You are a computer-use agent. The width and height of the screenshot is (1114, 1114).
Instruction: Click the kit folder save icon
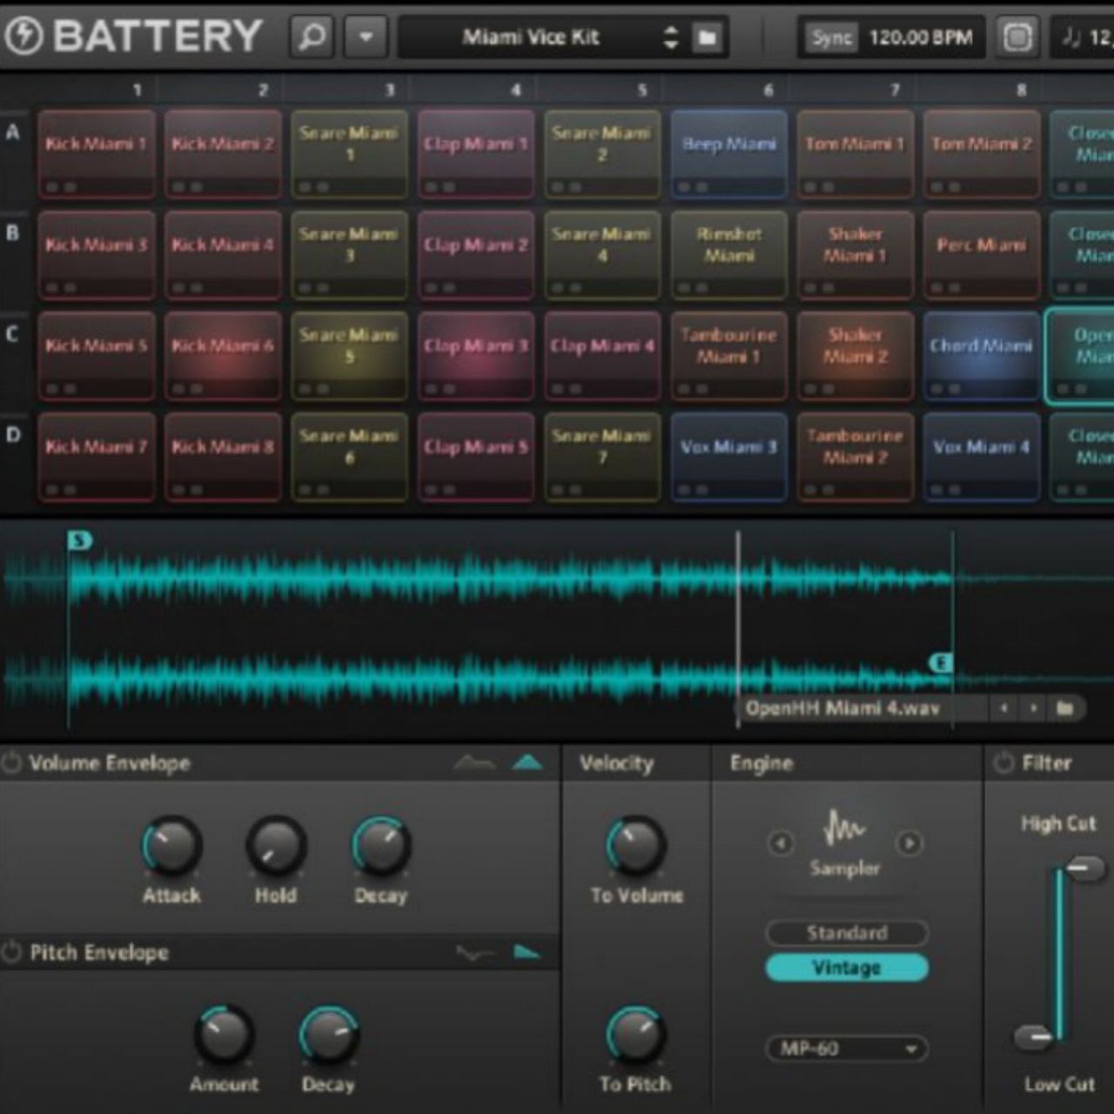coord(708,37)
